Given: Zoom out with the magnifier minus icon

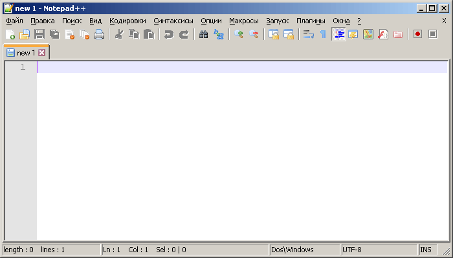Looking at the screenshot, I should [254, 34].
